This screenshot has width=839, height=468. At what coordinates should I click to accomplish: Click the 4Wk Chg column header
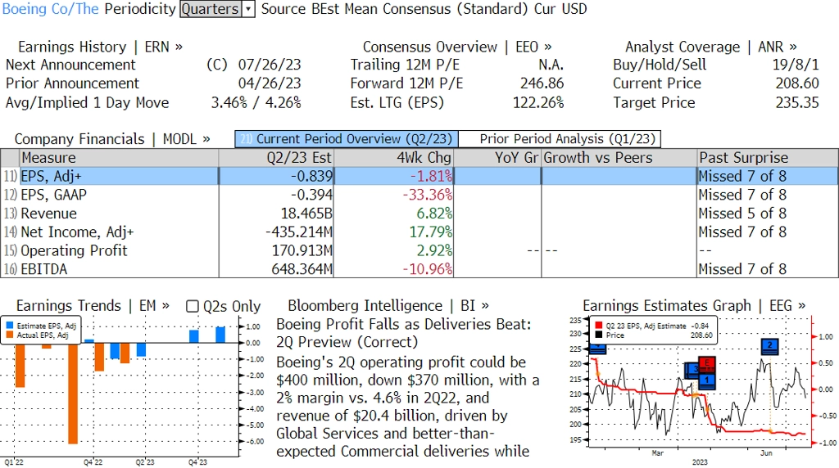[x=393, y=158]
